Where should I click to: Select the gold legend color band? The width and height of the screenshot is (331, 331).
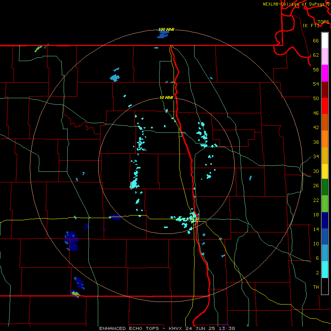(325, 156)
